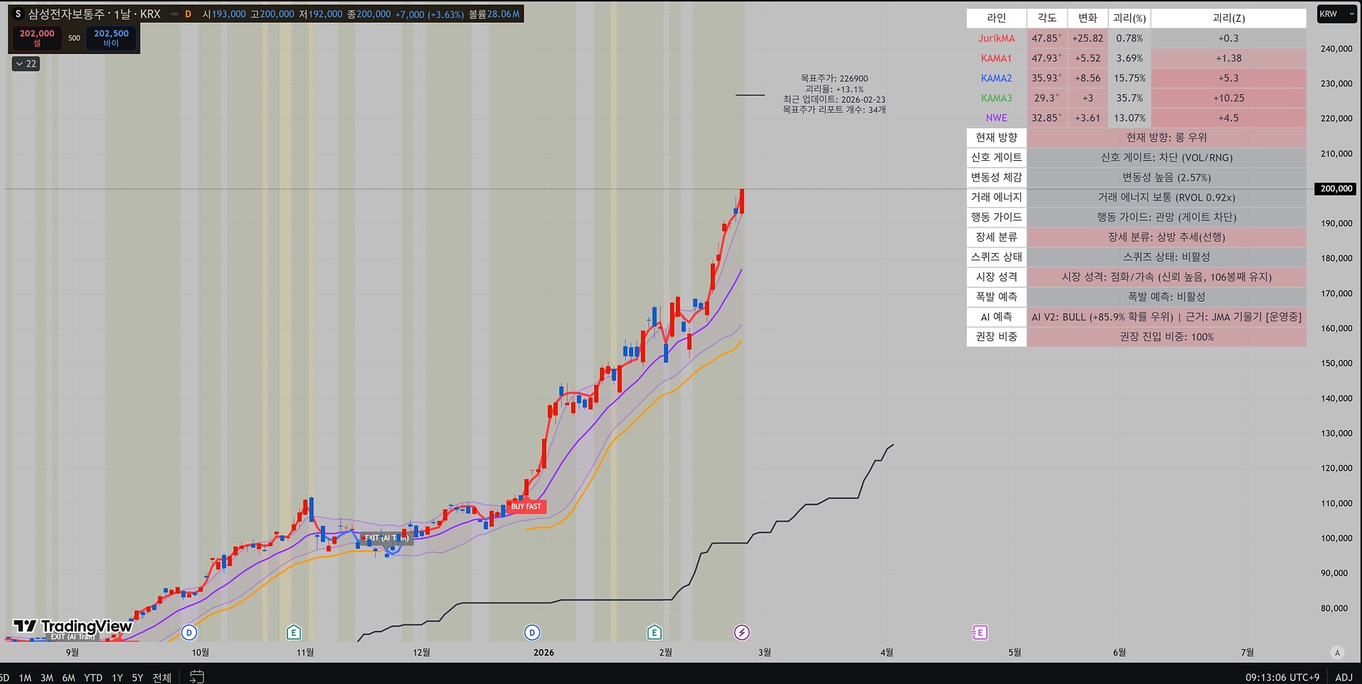Screen dimensions: 1362x684
Task: Click the EXIT (AI Trail) signal label mid-chart
Action: coord(386,538)
